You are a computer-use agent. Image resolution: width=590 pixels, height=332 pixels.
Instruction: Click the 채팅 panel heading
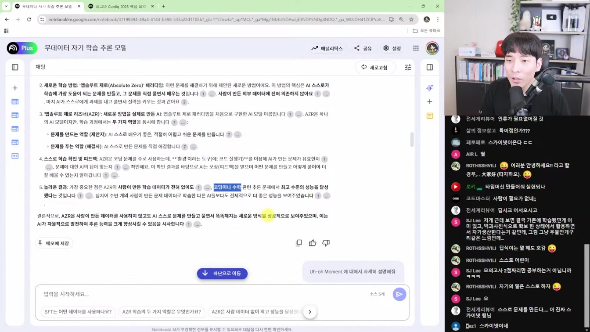[x=40, y=67]
